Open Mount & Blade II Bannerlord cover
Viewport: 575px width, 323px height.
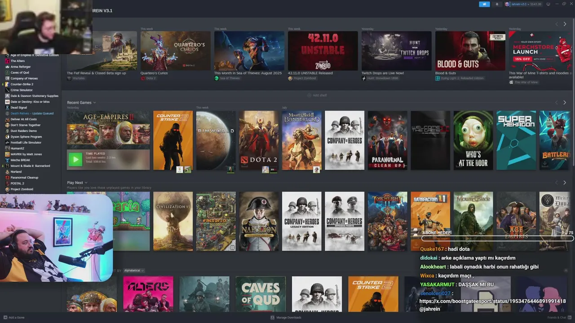(x=302, y=140)
